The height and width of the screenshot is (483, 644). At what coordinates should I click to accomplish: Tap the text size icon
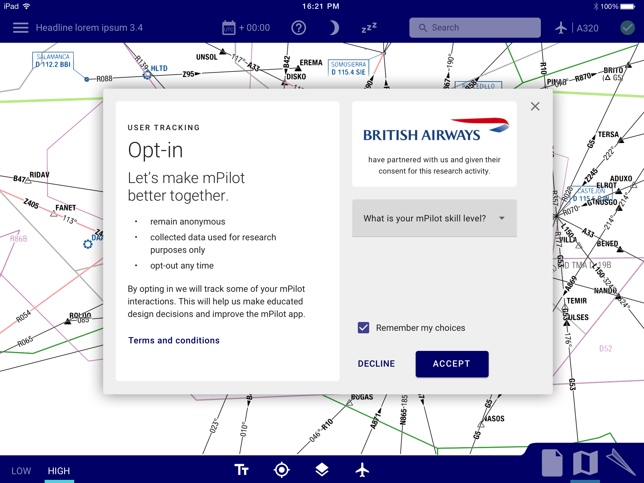(x=241, y=470)
